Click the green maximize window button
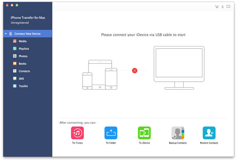This screenshot has height=161, width=237. tap(17, 5)
